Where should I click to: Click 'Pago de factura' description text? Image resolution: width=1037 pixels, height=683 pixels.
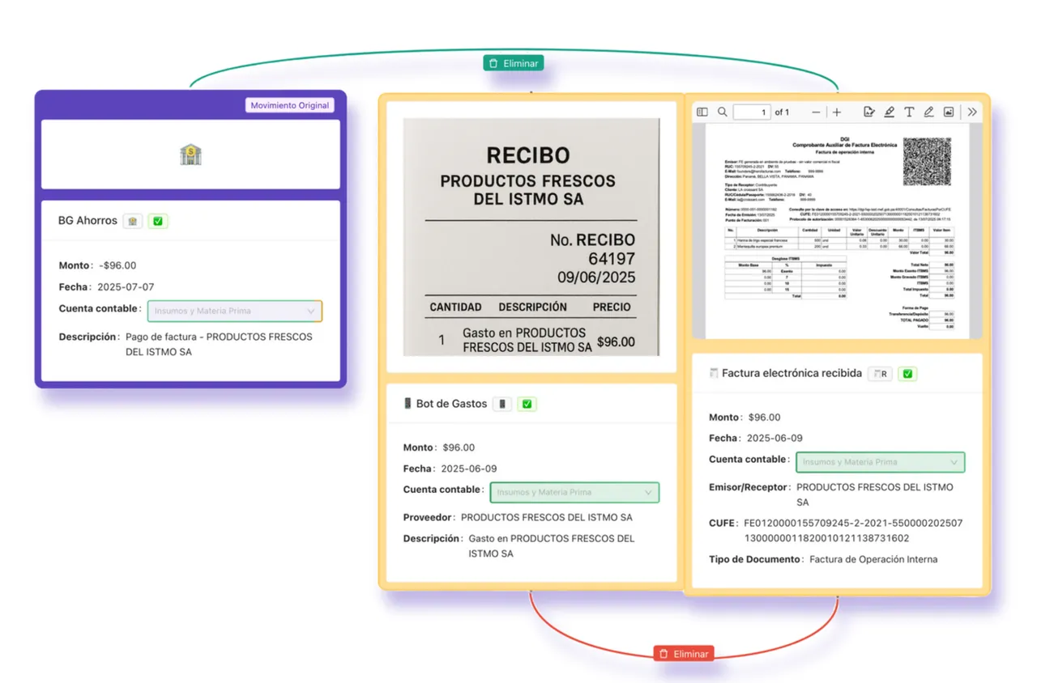click(x=219, y=345)
